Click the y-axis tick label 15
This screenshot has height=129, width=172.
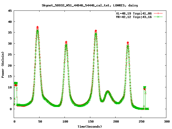[10, 76]
